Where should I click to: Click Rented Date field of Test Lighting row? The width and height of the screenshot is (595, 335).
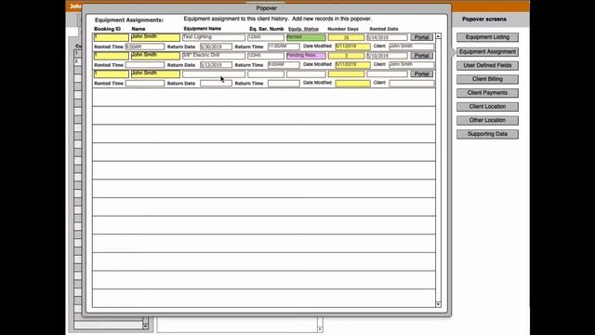point(387,37)
